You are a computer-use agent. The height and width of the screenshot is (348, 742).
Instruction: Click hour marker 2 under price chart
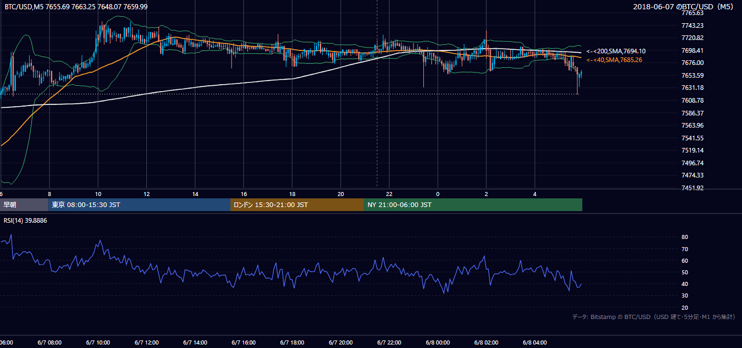487,194
